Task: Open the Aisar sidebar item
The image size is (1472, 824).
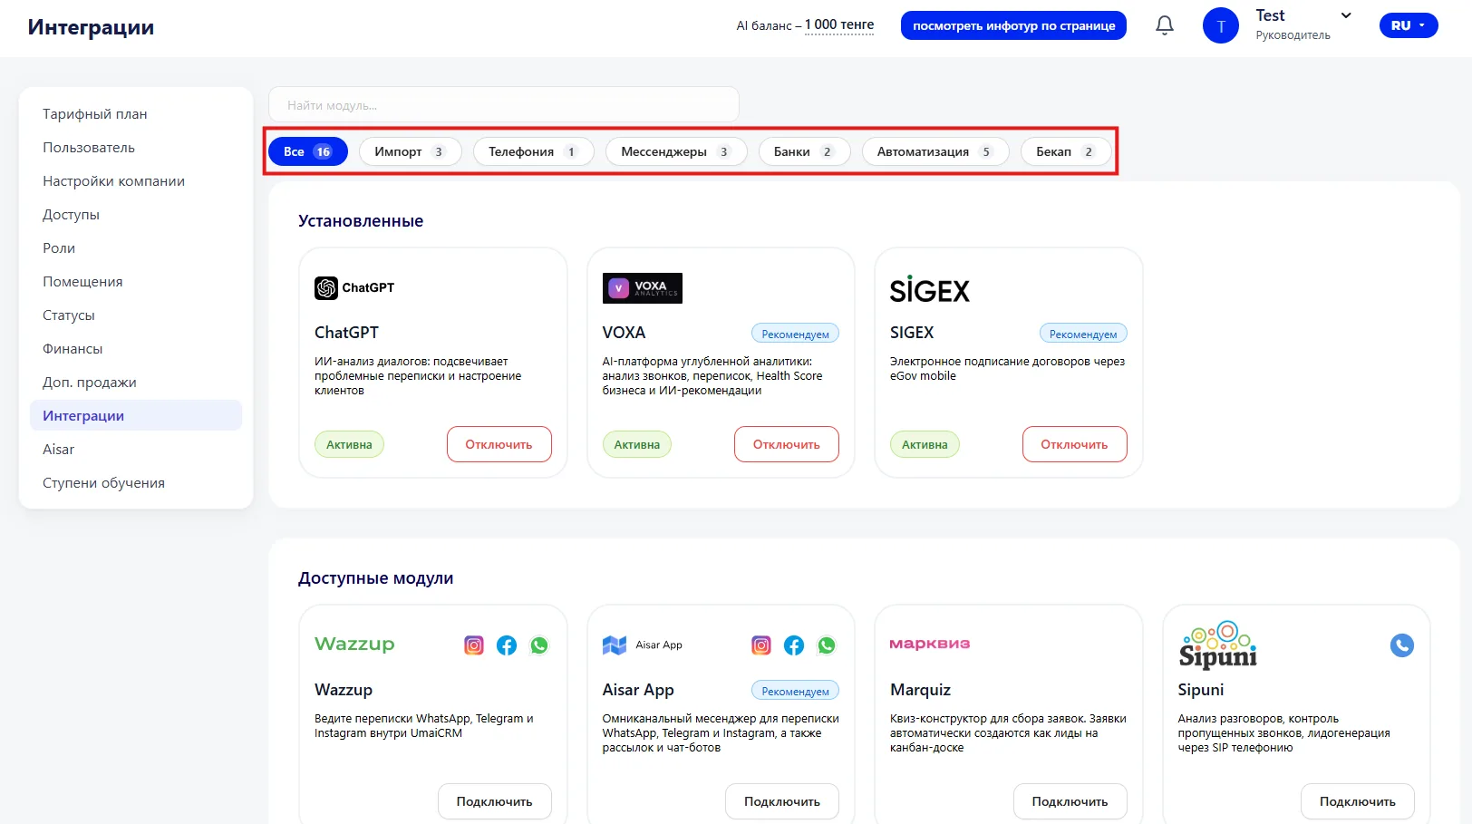Action: pos(136,449)
